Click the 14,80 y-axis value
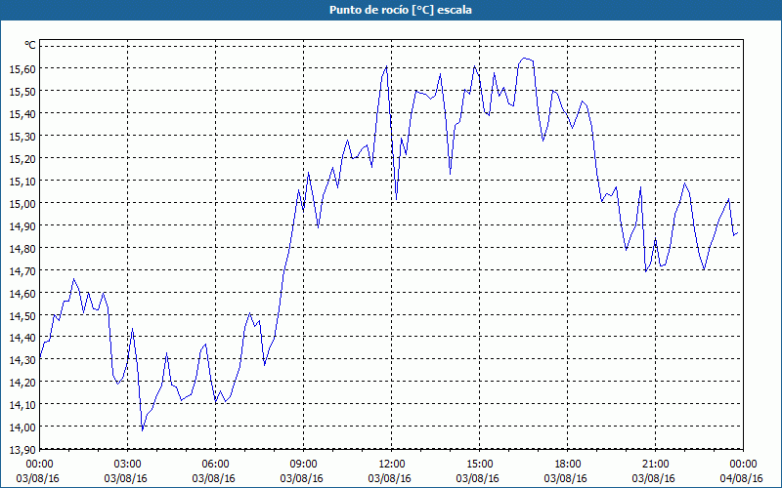The image size is (782, 488). click(x=22, y=248)
